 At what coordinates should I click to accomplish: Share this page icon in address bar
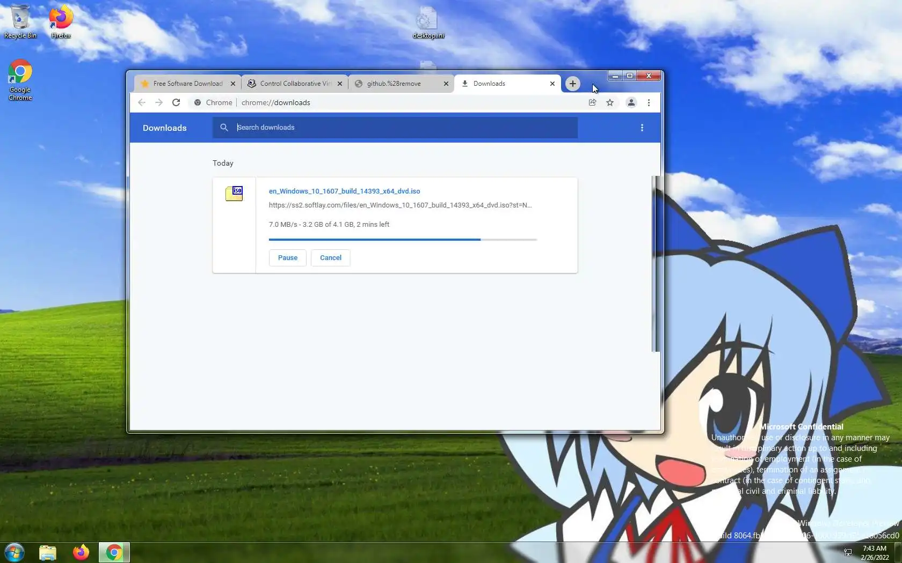[x=593, y=102]
